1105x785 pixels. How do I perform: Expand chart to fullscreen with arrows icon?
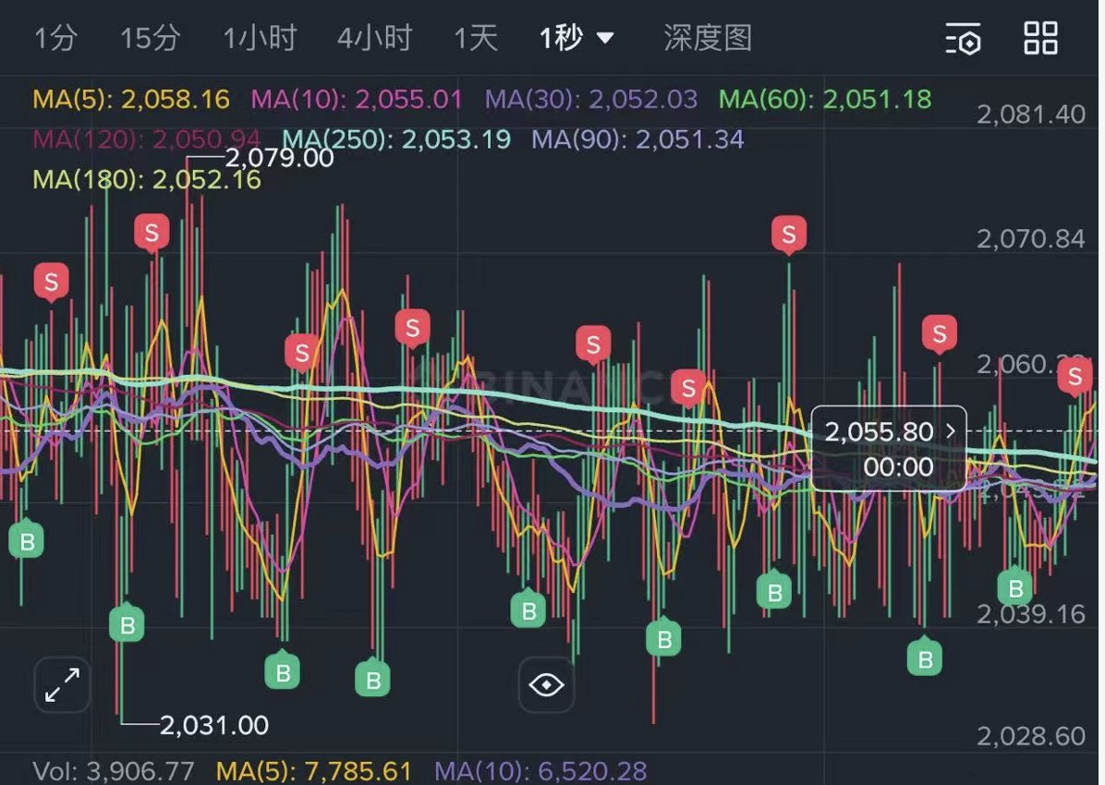(62, 685)
